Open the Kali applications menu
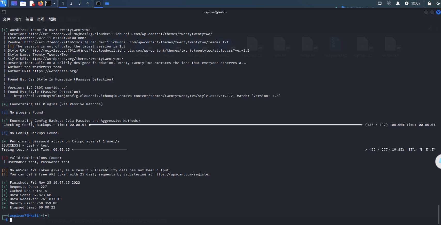 [x=3, y=3]
